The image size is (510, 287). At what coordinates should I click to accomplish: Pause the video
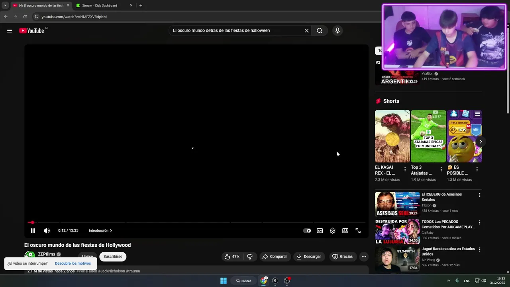pos(33,230)
